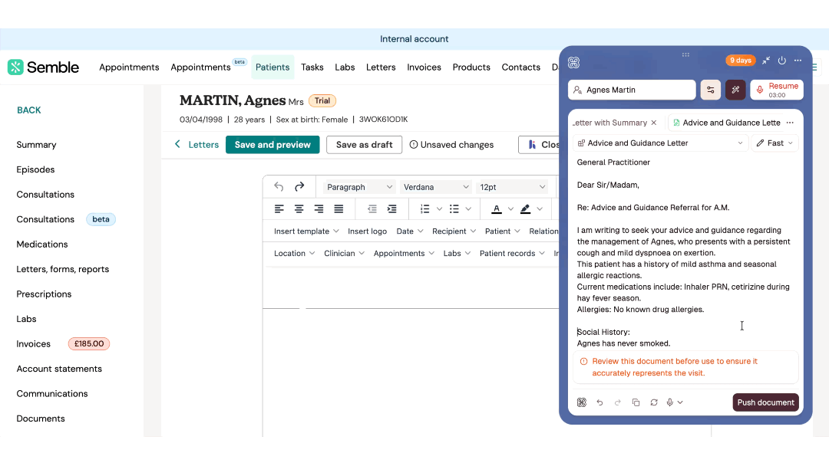Click Save and preview
Image resolution: width=829 pixels, height=466 pixels.
[x=272, y=145]
